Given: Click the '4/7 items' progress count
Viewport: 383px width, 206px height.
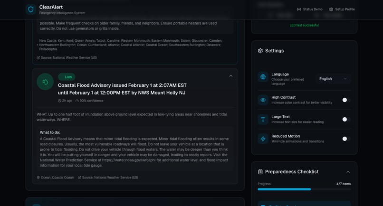Looking at the screenshot, I should (x=344, y=184).
